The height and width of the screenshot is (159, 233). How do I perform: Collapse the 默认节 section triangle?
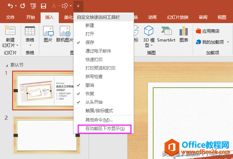7,65
